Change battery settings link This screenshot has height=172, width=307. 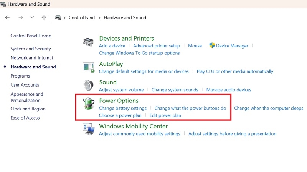point(122,108)
